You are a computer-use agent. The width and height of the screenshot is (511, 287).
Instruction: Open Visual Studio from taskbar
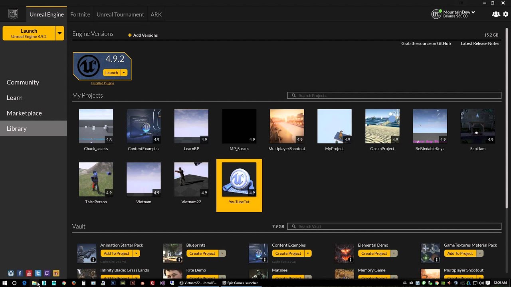pyautogui.click(x=162, y=283)
